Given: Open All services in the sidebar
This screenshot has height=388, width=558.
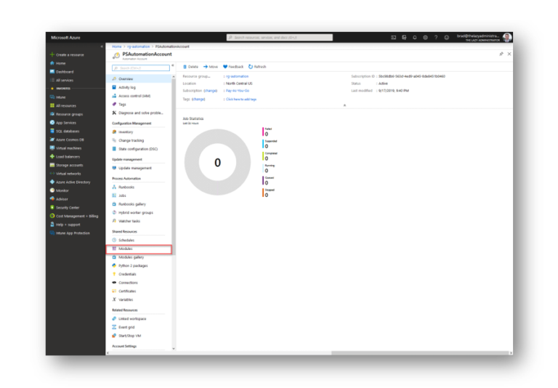Looking at the screenshot, I should point(64,80).
